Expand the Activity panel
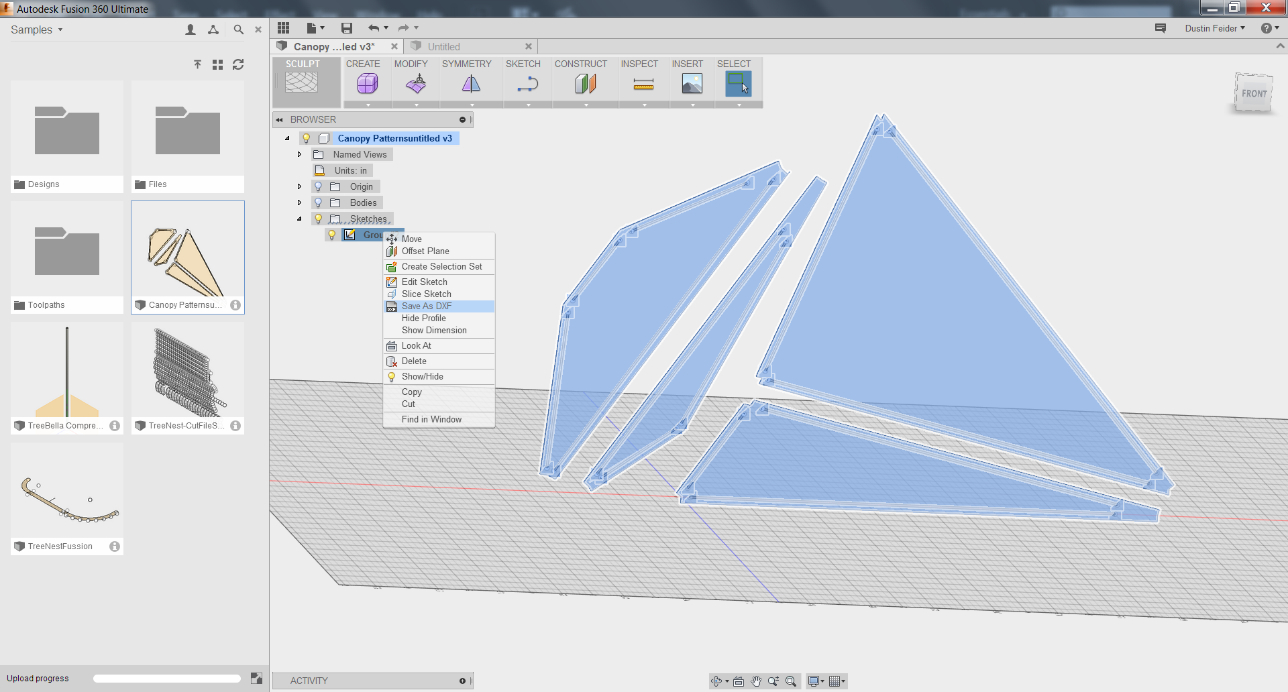1288x692 pixels. [x=462, y=681]
